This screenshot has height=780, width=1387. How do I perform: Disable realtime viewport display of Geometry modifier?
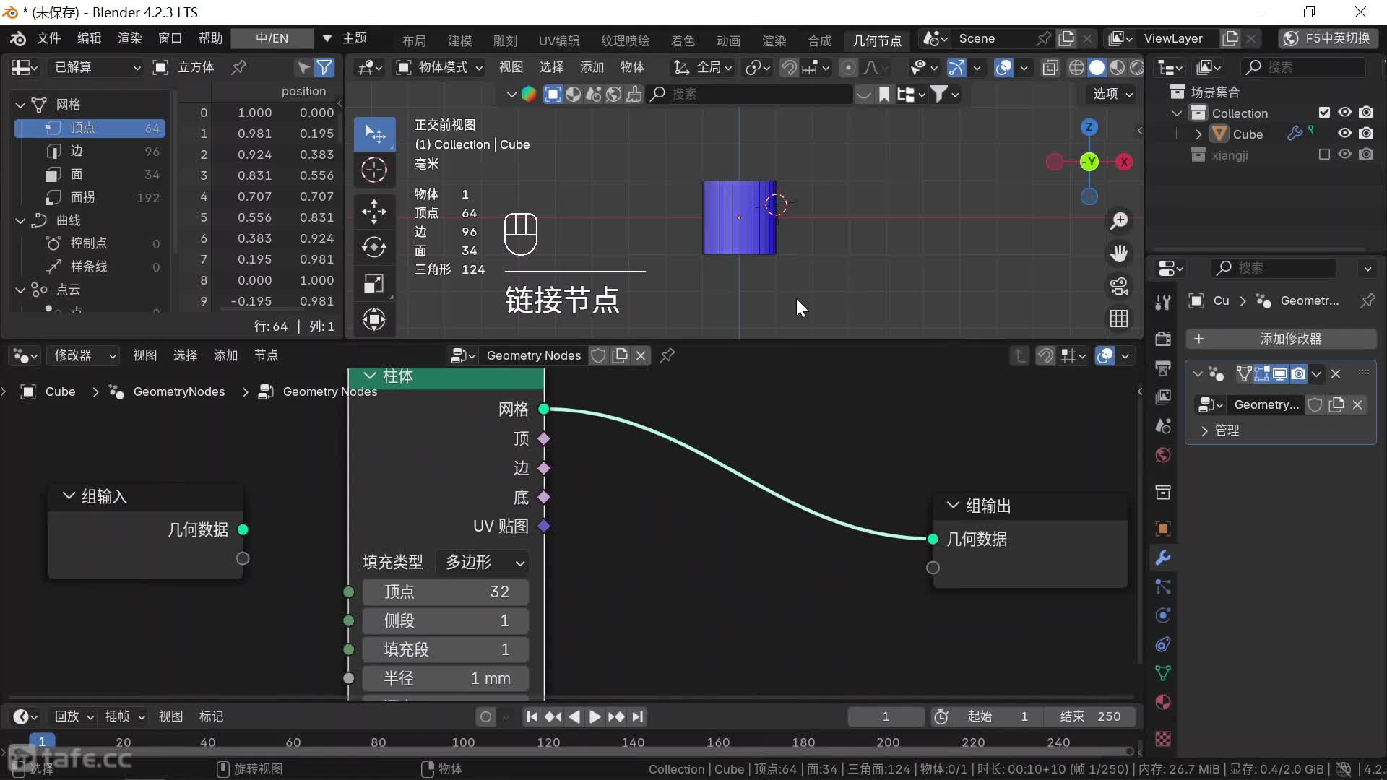[1279, 373]
